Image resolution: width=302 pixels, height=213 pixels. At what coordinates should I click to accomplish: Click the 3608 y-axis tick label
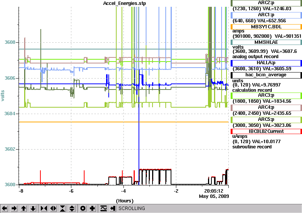(x=10, y=42)
